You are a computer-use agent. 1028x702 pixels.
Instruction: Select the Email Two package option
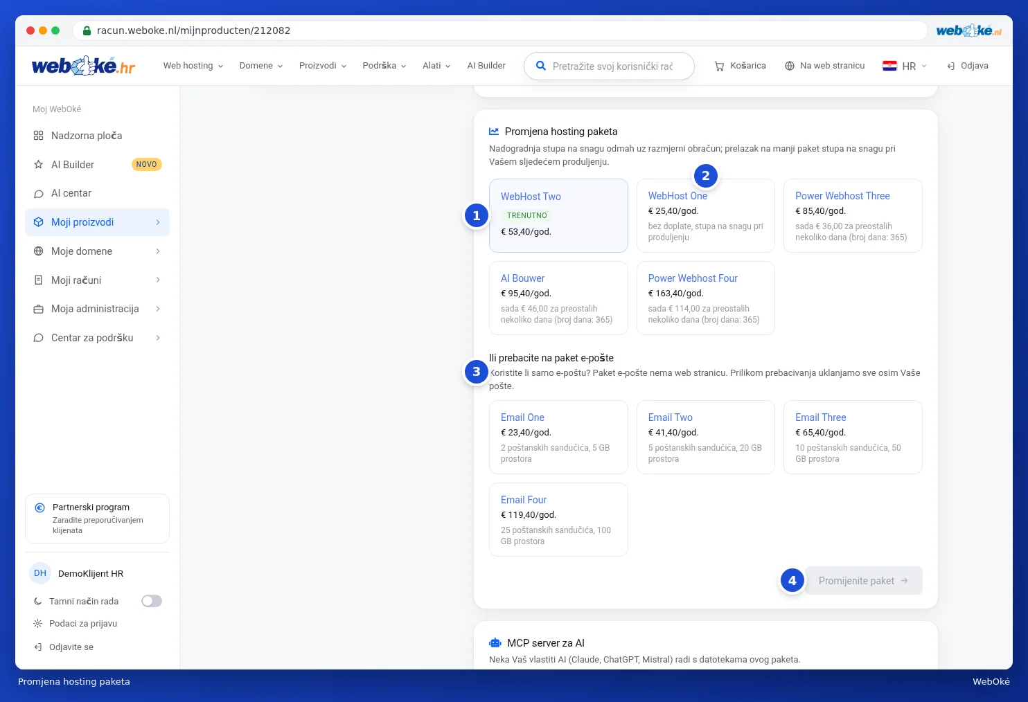pyautogui.click(x=705, y=437)
